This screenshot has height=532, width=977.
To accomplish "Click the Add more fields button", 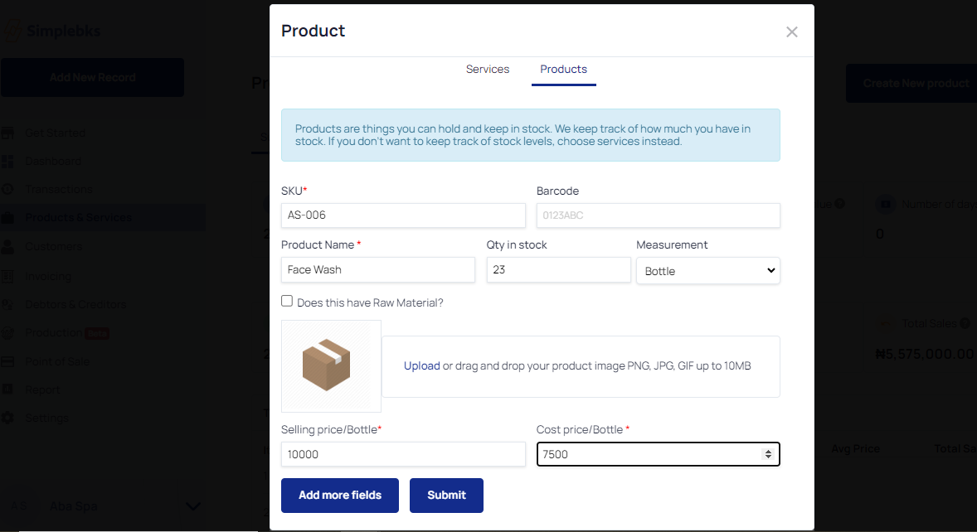I will click(339, 496).
